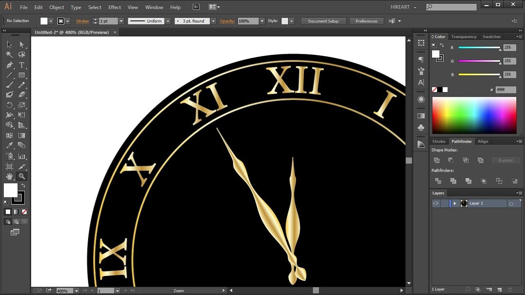Open the Window menu
Viewport: 525px width, 295px height.
pos(154,7)
